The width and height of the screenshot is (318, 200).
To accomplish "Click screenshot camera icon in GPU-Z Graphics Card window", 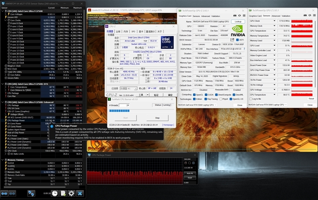I will click(235, 16).
